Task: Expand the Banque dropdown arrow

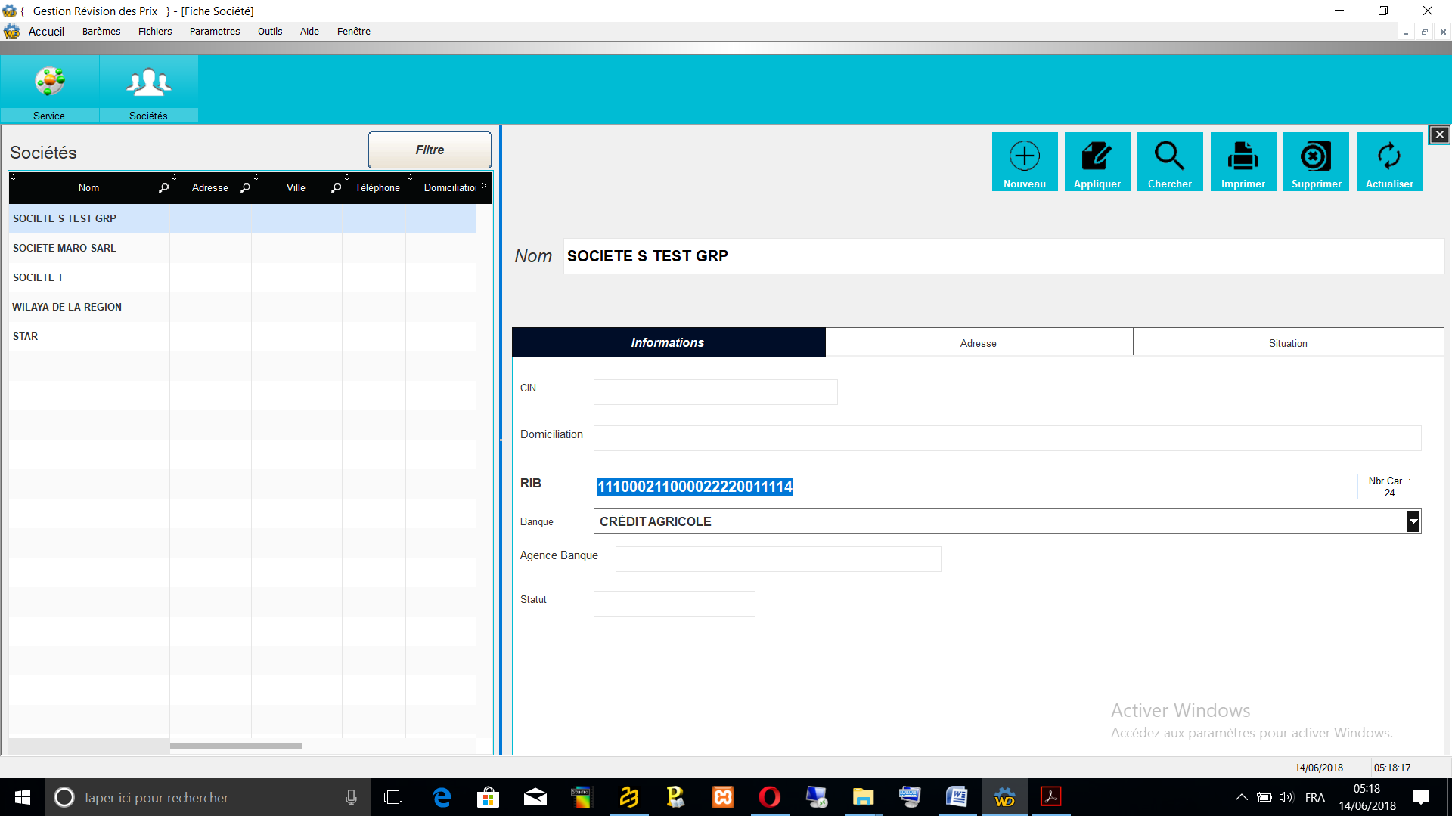Action: [1413, 521]
